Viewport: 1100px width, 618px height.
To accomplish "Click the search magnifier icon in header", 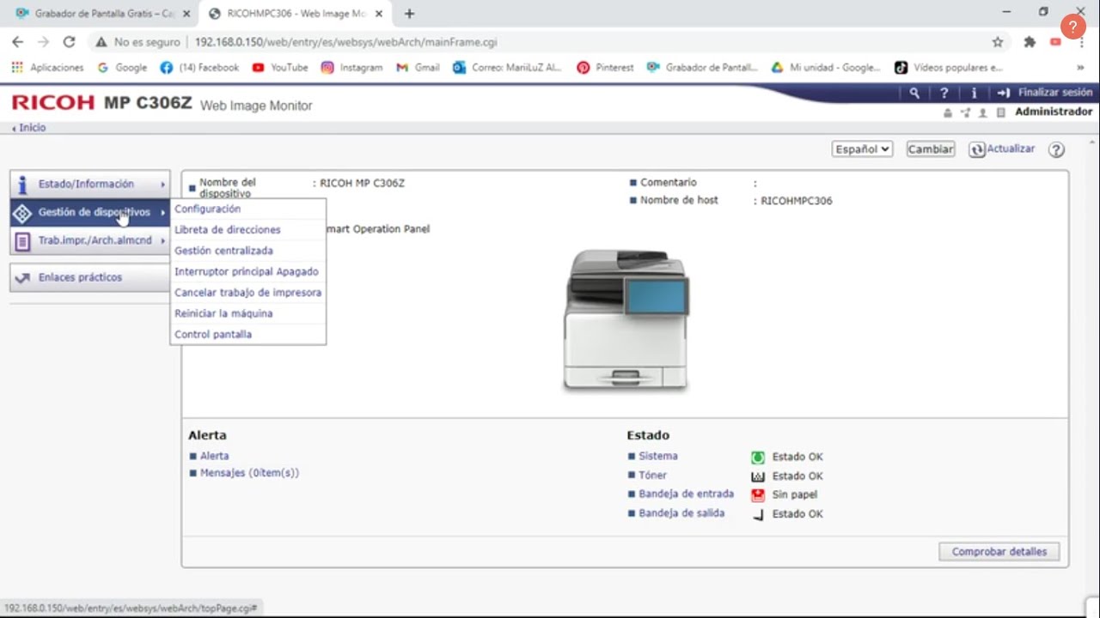I will 914,93.
